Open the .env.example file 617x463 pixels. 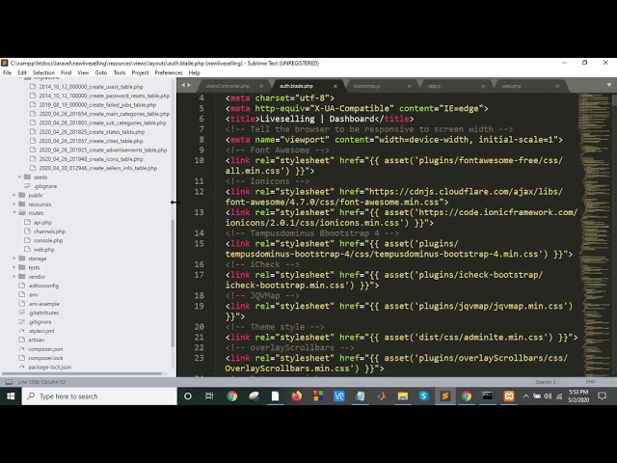(x=43, y=304)
